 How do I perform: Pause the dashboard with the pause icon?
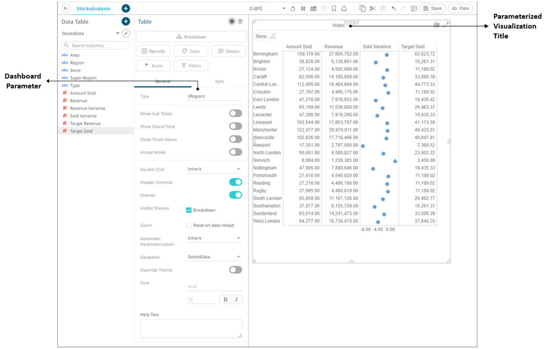303,8
